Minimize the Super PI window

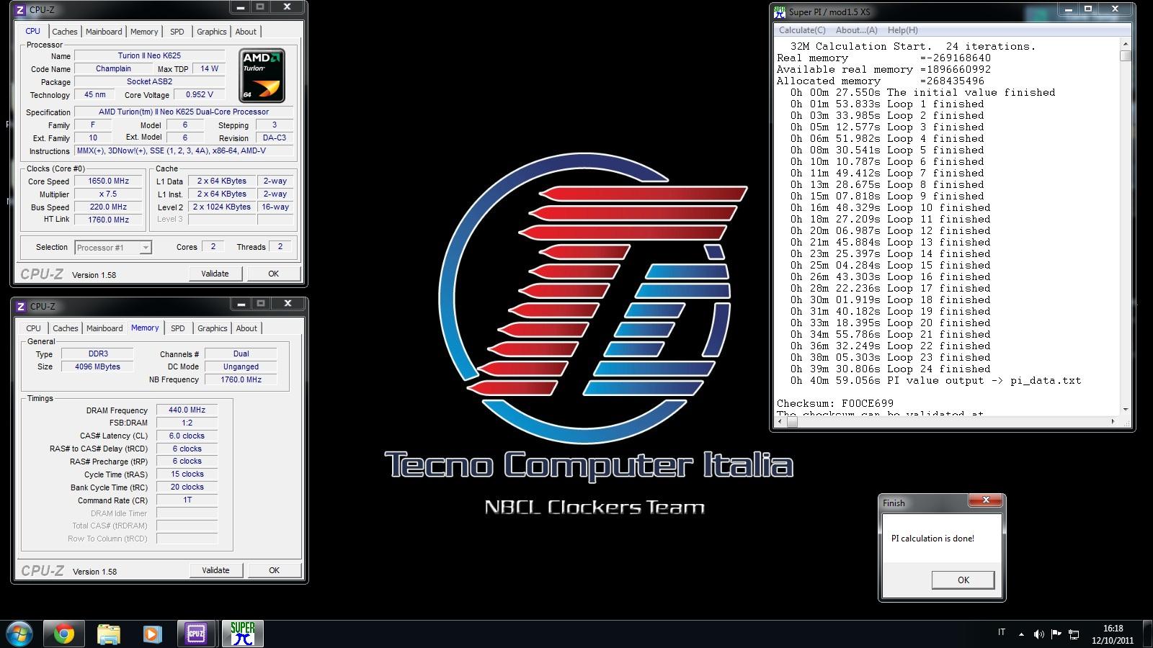pyautogui.click(x=1069, y=9)
